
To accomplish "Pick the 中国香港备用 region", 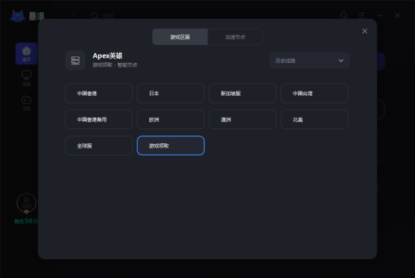I will [99, 119].
